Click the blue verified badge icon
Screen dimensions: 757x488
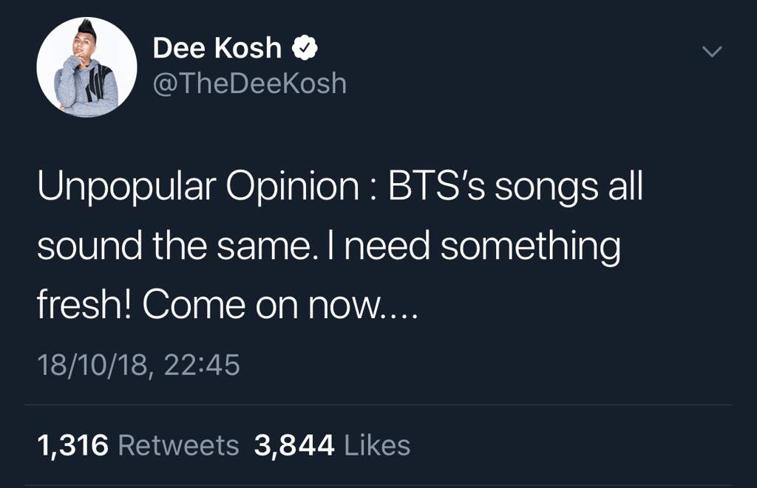click(305, 49)
